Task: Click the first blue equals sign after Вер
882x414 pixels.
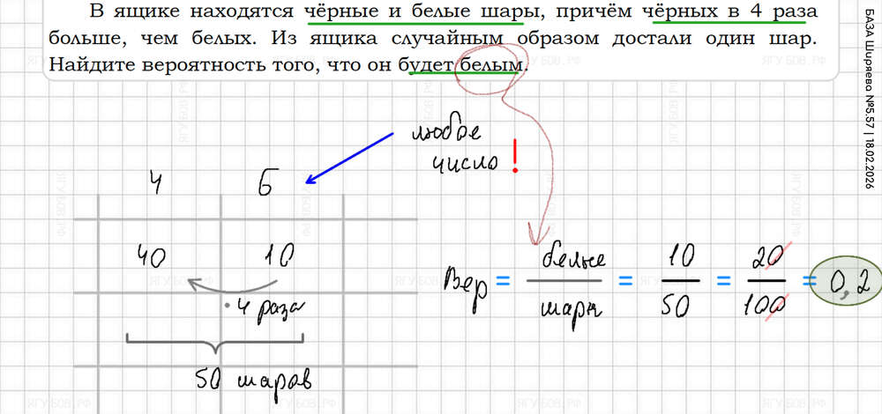Action: point(503,282)
